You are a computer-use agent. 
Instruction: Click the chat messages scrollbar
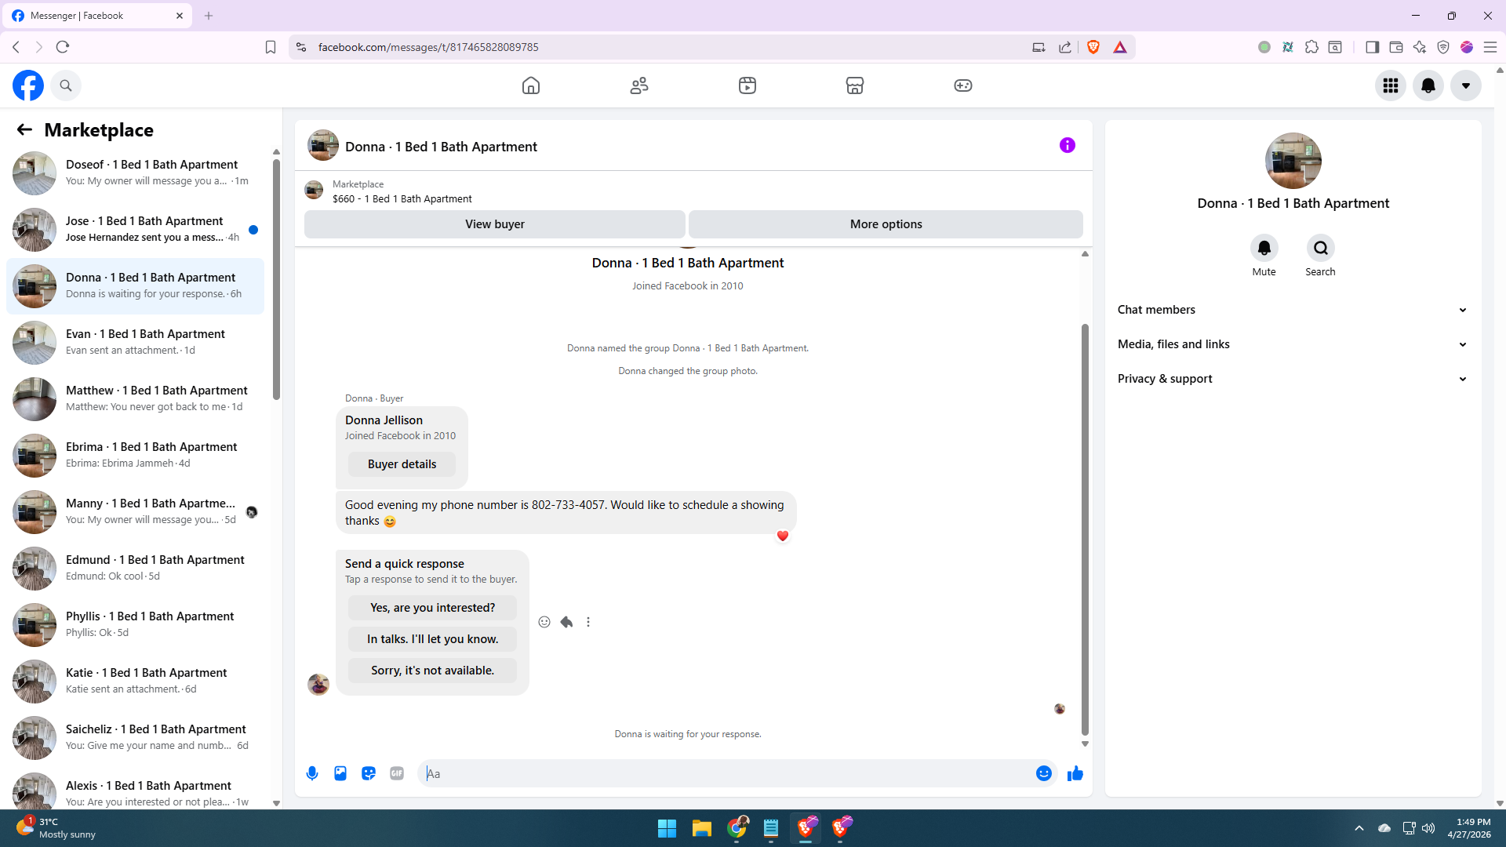tap(1086, 529)
